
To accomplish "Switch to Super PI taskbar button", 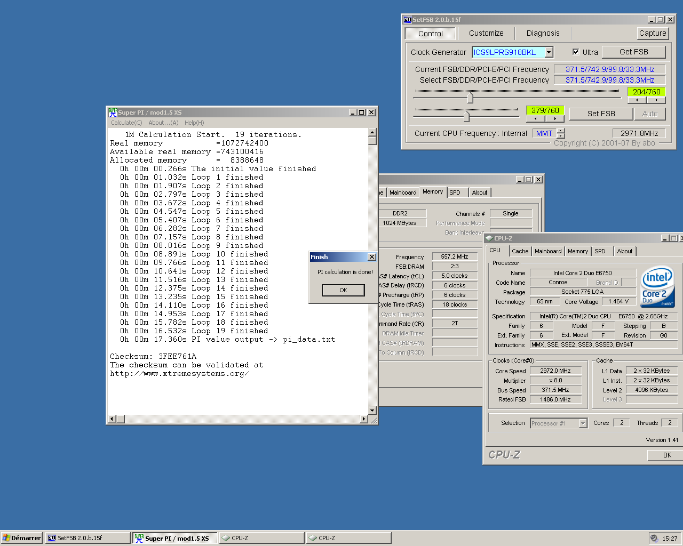I will pos(175,538).
